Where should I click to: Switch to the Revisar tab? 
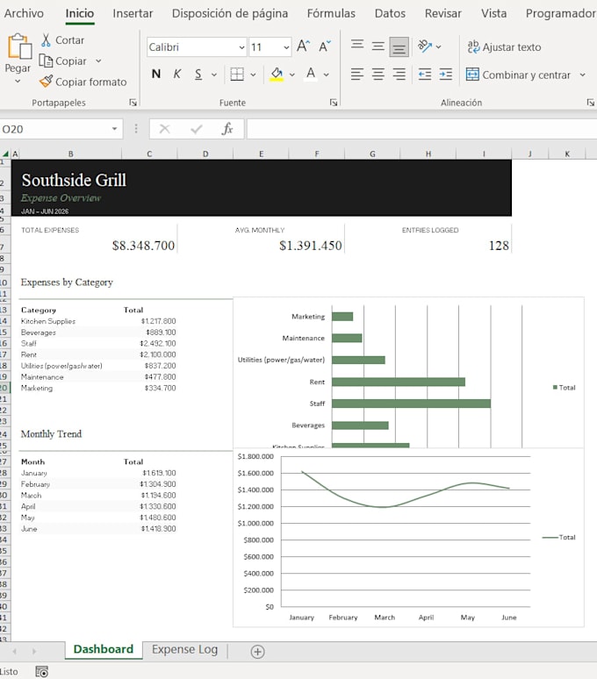442,13
